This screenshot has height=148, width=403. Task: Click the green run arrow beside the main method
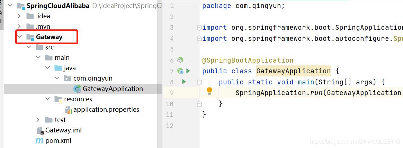184,82
